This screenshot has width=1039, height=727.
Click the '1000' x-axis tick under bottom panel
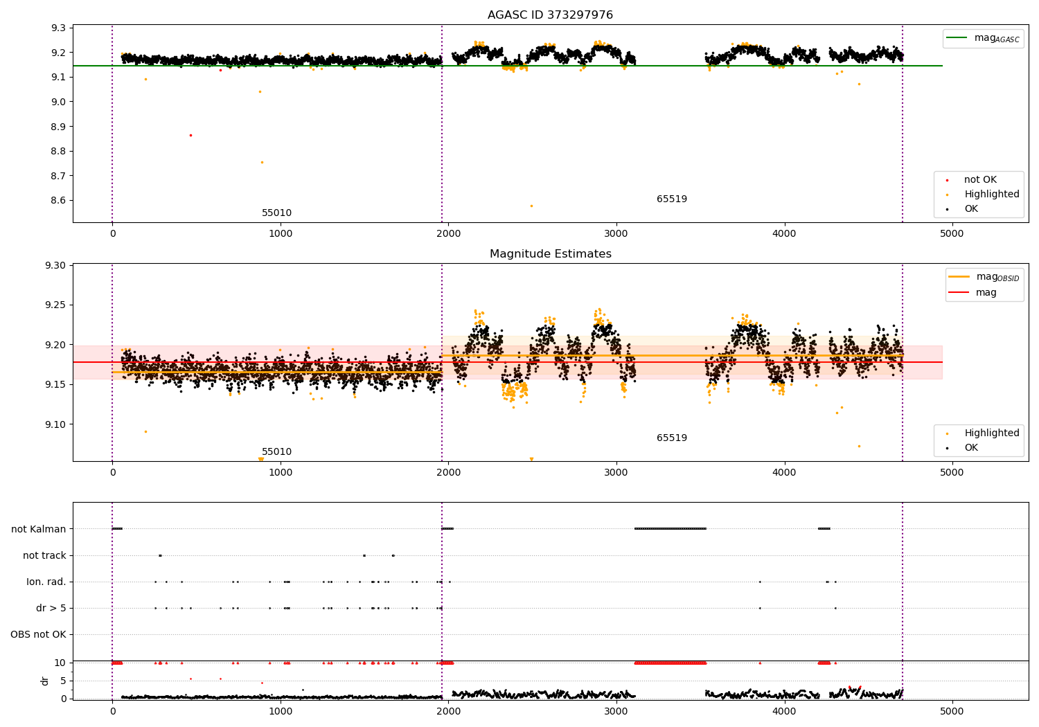(x=281, y=712)
